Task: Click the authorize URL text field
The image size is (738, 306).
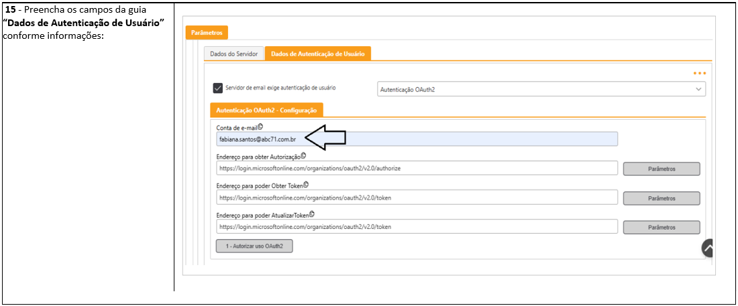Action: [416, 169]
